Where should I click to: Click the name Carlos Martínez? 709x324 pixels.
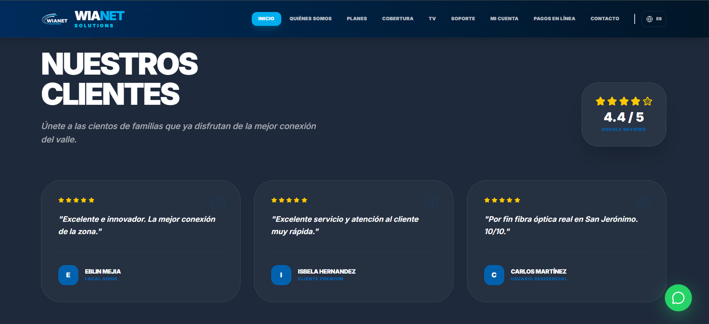coord(538,271)
